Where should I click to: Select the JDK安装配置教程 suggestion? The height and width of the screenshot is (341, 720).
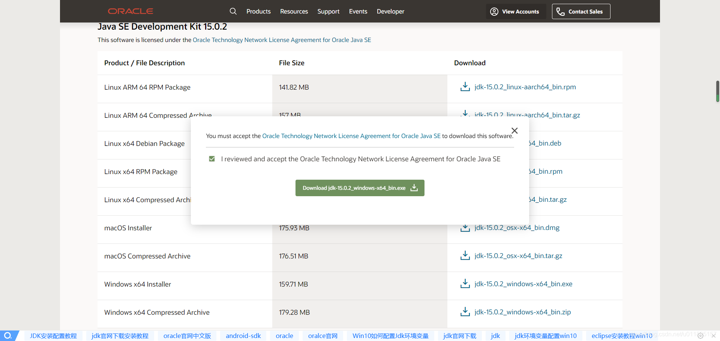53,336
